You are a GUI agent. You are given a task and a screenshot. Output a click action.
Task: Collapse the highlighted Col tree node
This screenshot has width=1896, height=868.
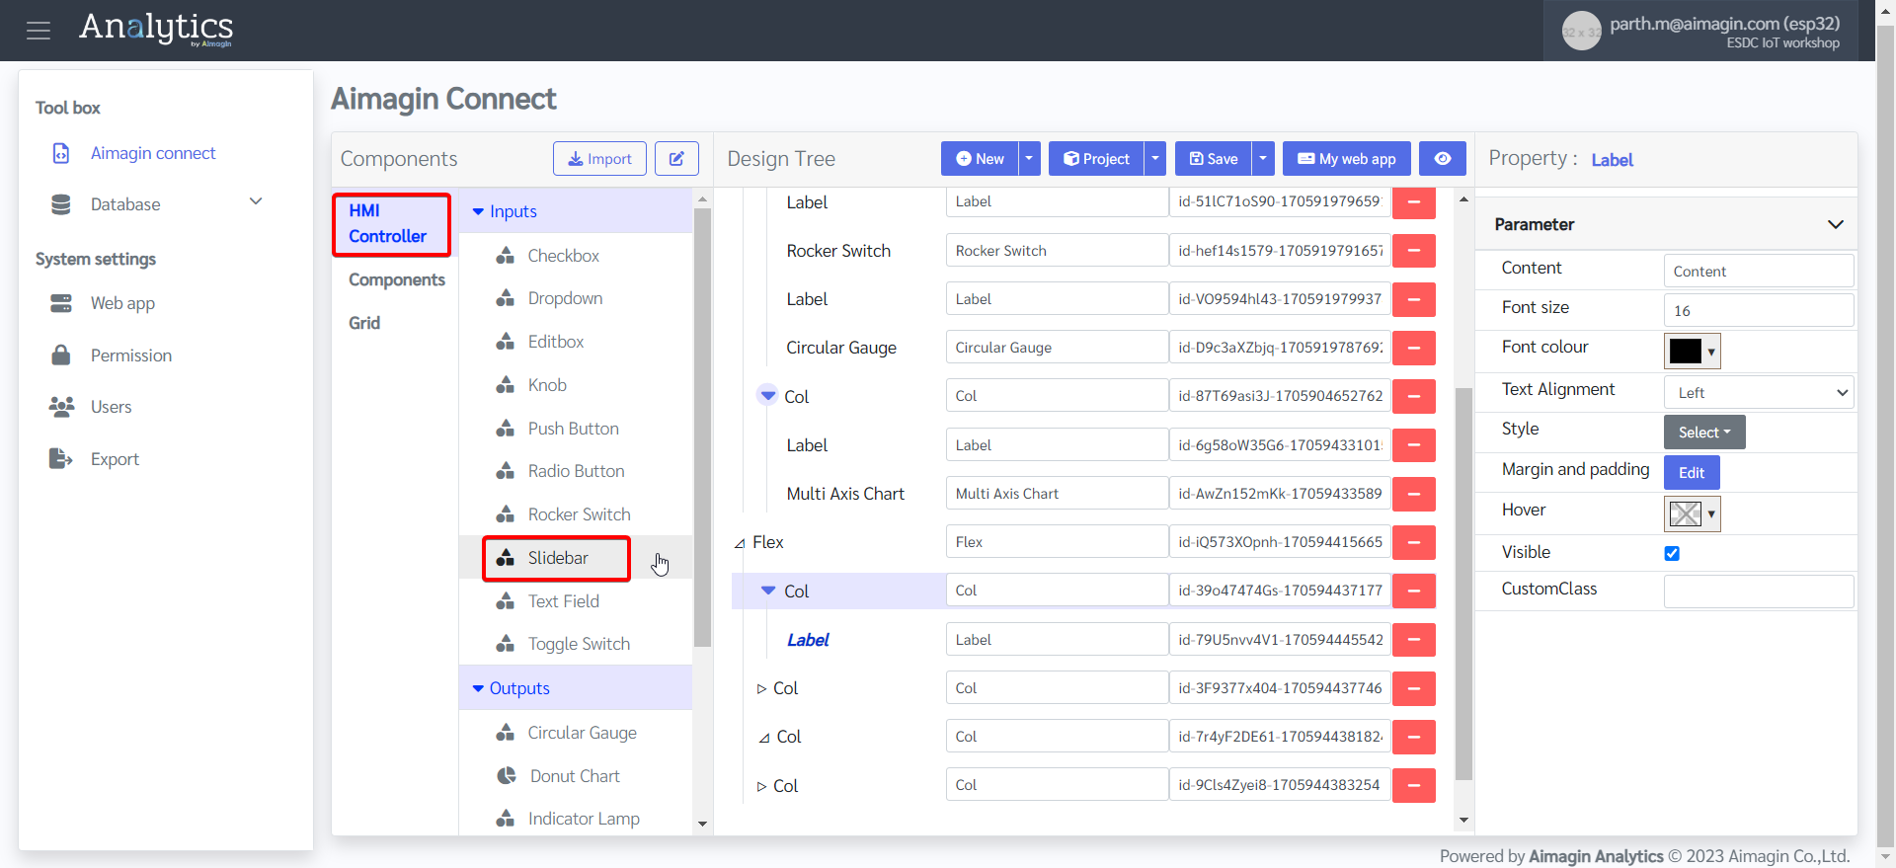768,591
